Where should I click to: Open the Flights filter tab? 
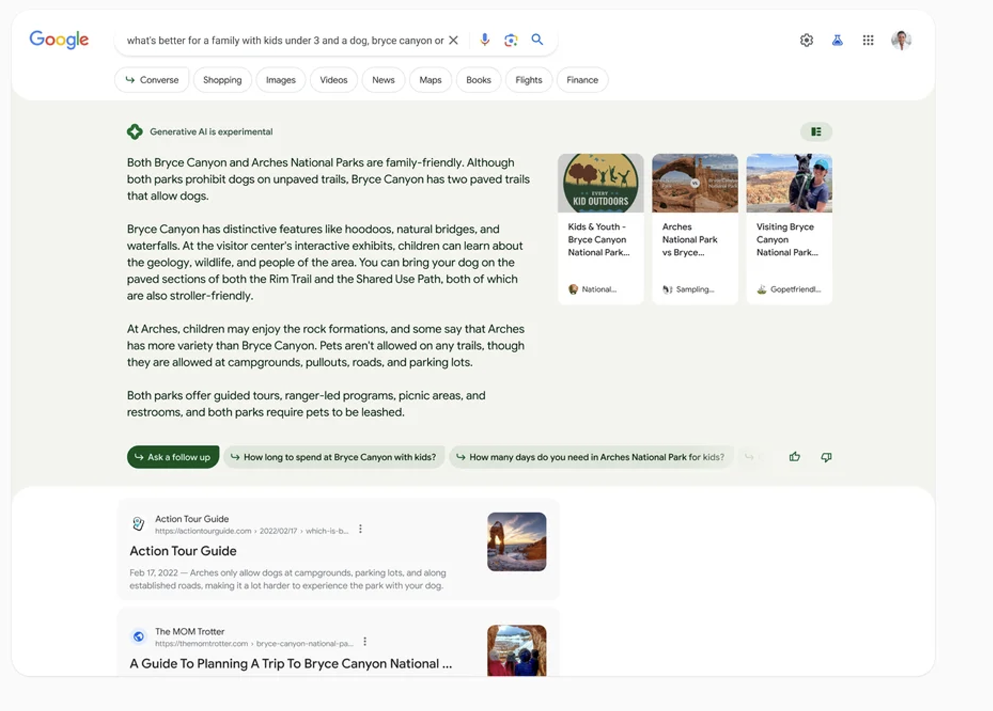click(529, 80)
